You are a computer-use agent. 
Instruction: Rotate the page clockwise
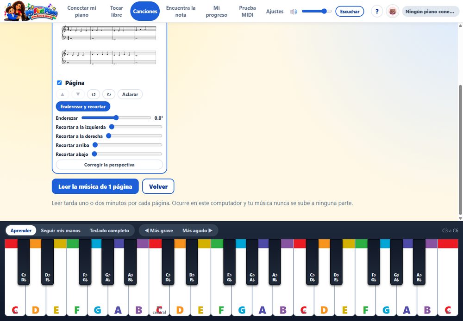tap(109, 94)
